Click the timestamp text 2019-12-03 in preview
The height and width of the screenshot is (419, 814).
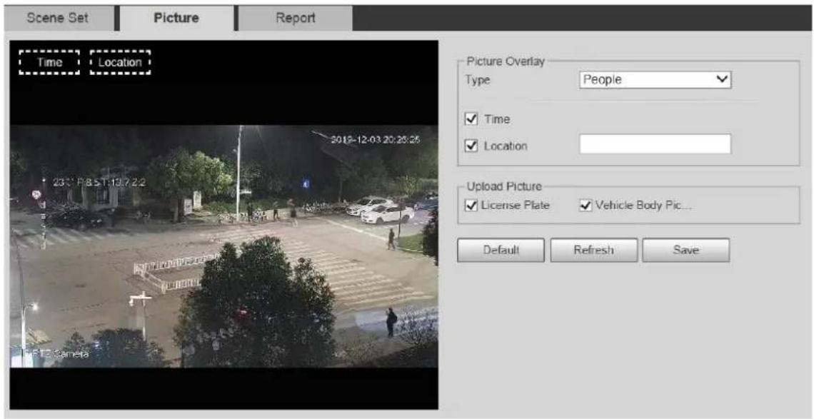pyautogui.click(x=376, y=140)
